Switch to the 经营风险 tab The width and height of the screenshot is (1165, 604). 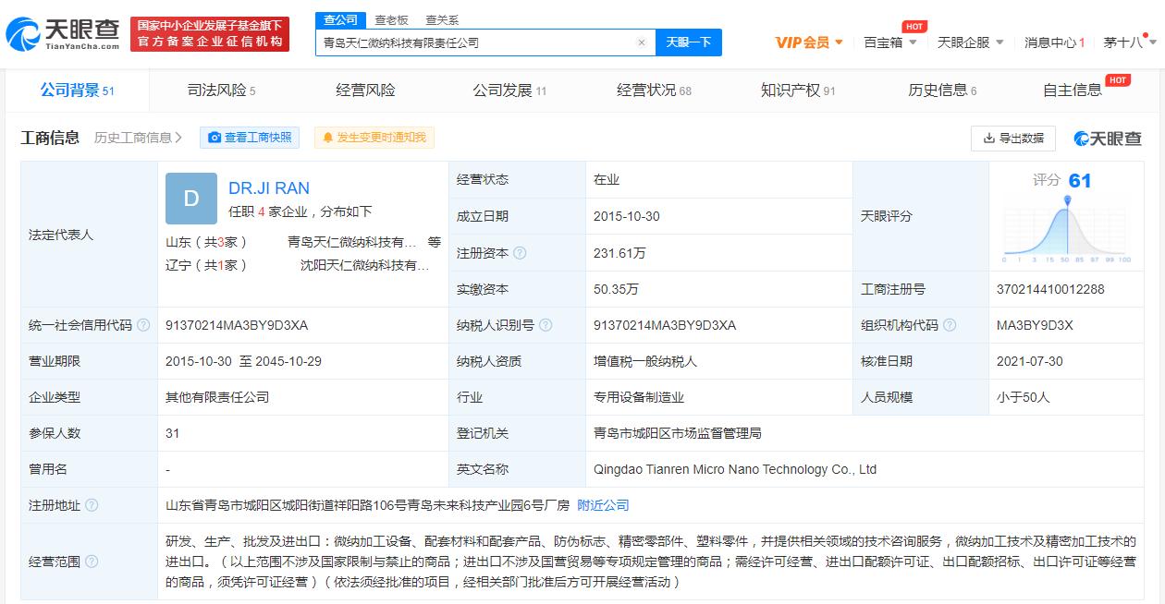point(365,91)
